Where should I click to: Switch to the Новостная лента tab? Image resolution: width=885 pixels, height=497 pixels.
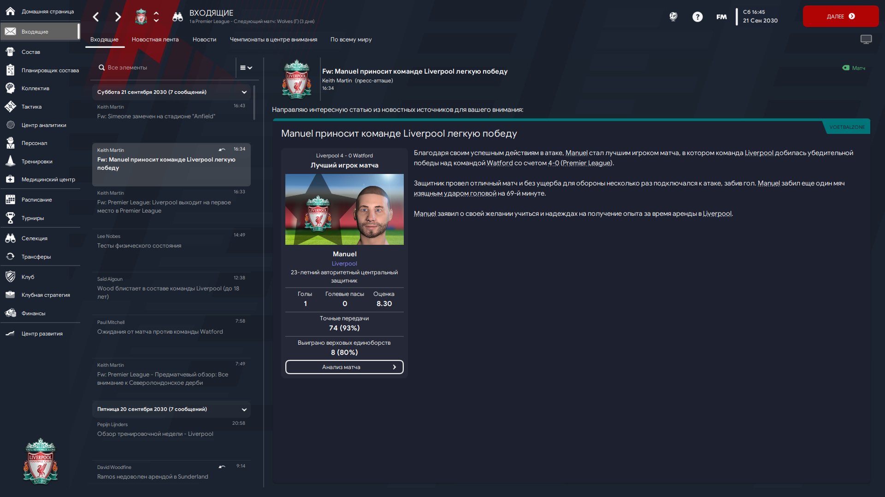(155, 40)
